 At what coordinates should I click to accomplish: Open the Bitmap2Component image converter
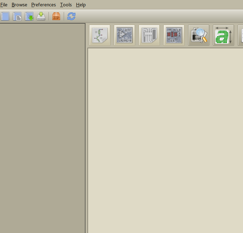223,35
